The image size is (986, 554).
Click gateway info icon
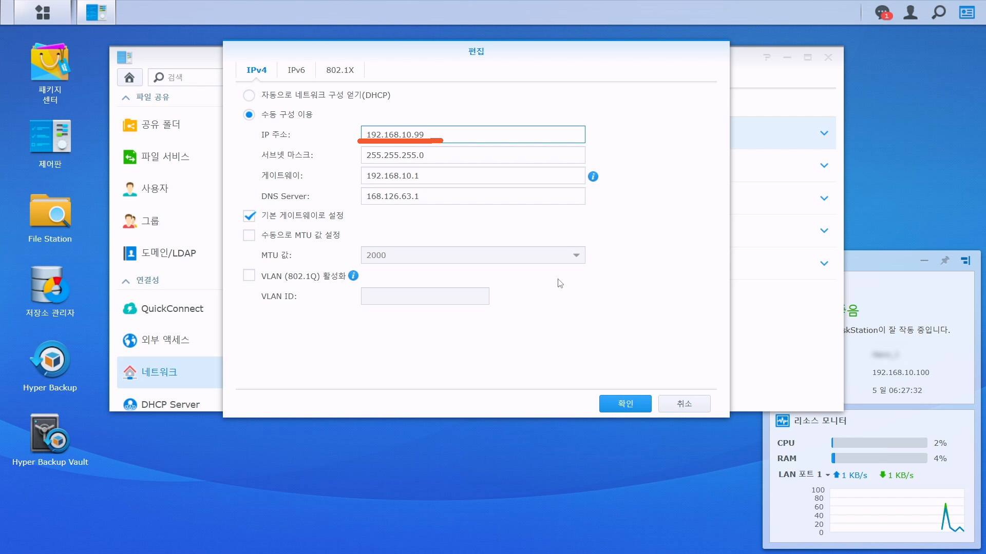593,176
